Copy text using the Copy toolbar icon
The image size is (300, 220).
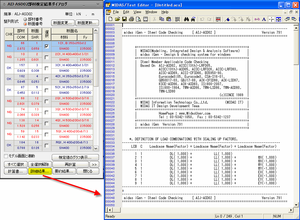pos(161,19)
